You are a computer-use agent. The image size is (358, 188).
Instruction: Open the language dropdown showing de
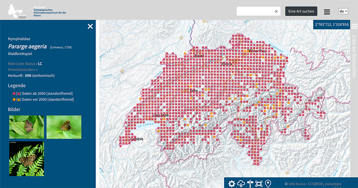[343, 11]
